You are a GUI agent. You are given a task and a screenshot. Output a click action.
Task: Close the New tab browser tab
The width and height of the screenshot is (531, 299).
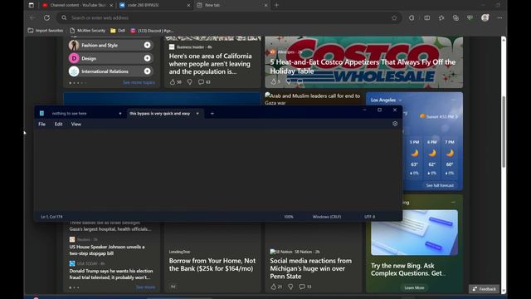click(x=265, y=5)
